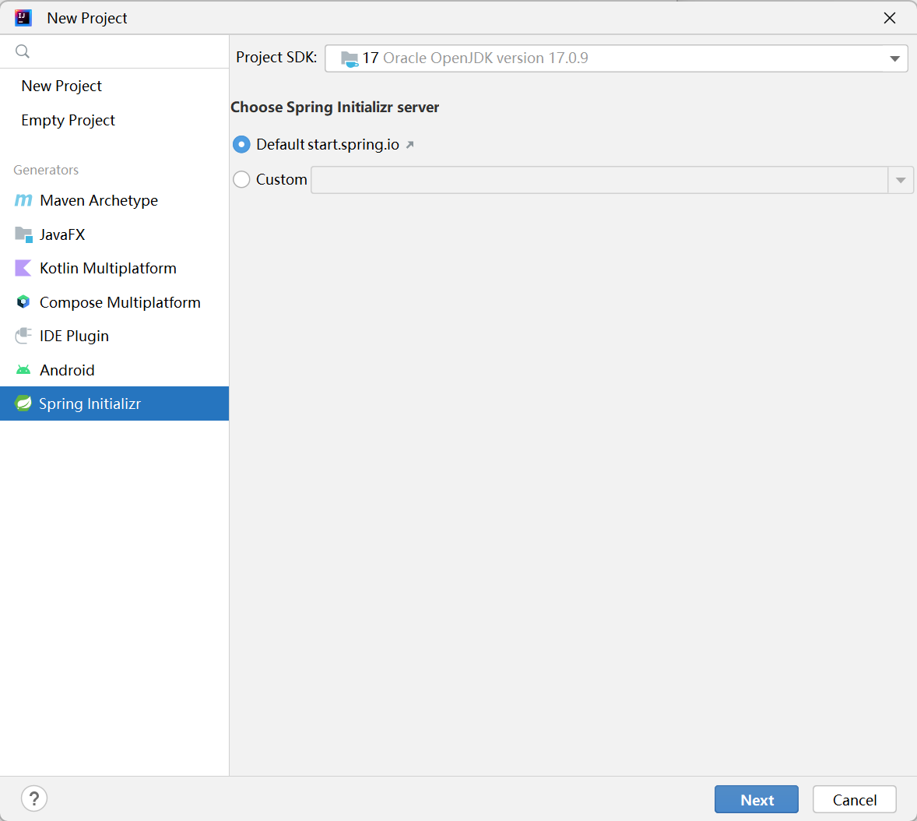Select the Custom server radio option
Image resolution: width=917 pixels, height=821 pixels.
241,179
